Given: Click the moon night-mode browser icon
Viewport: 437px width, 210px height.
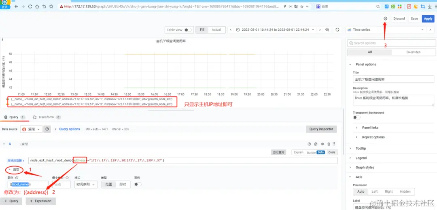Looking at the screenshot, I should pos(416,6).
